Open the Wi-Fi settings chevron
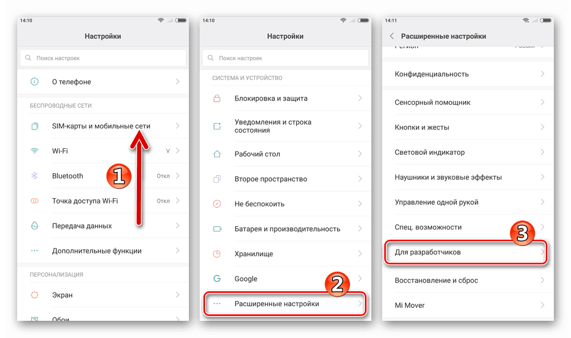 point(178,150)
